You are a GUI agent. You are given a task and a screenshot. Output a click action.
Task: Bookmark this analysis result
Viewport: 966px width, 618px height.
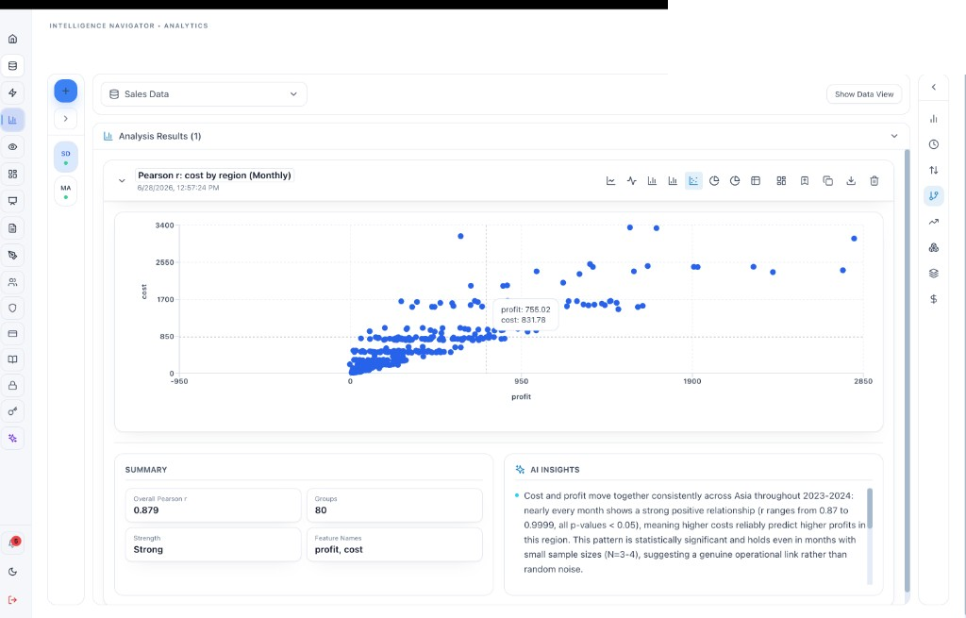(805, 181)
